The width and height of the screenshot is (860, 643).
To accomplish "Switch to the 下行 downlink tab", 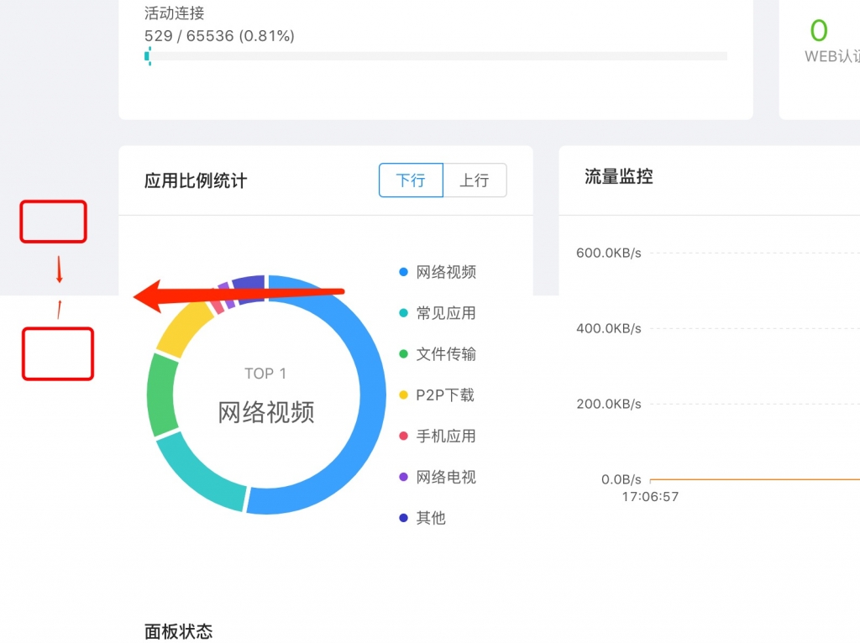I will point(411,180).
